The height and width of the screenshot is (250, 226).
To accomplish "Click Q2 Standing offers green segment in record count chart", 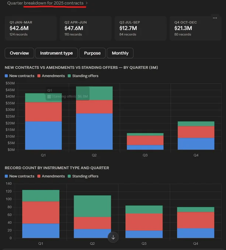I will [93, 206].
